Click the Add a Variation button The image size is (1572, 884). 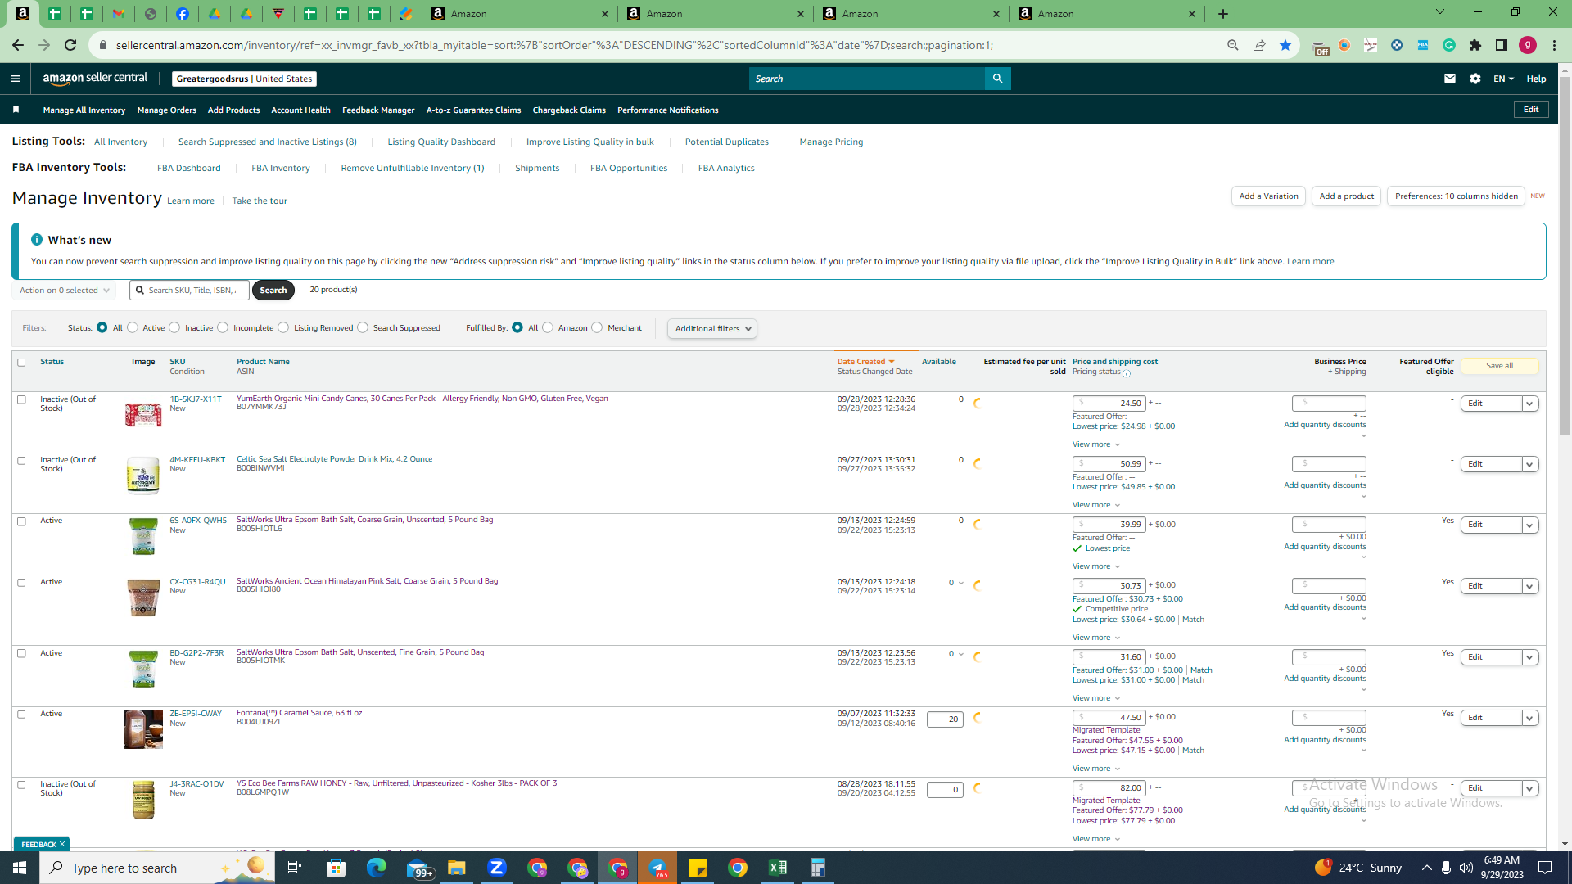tap(1268, 196)
